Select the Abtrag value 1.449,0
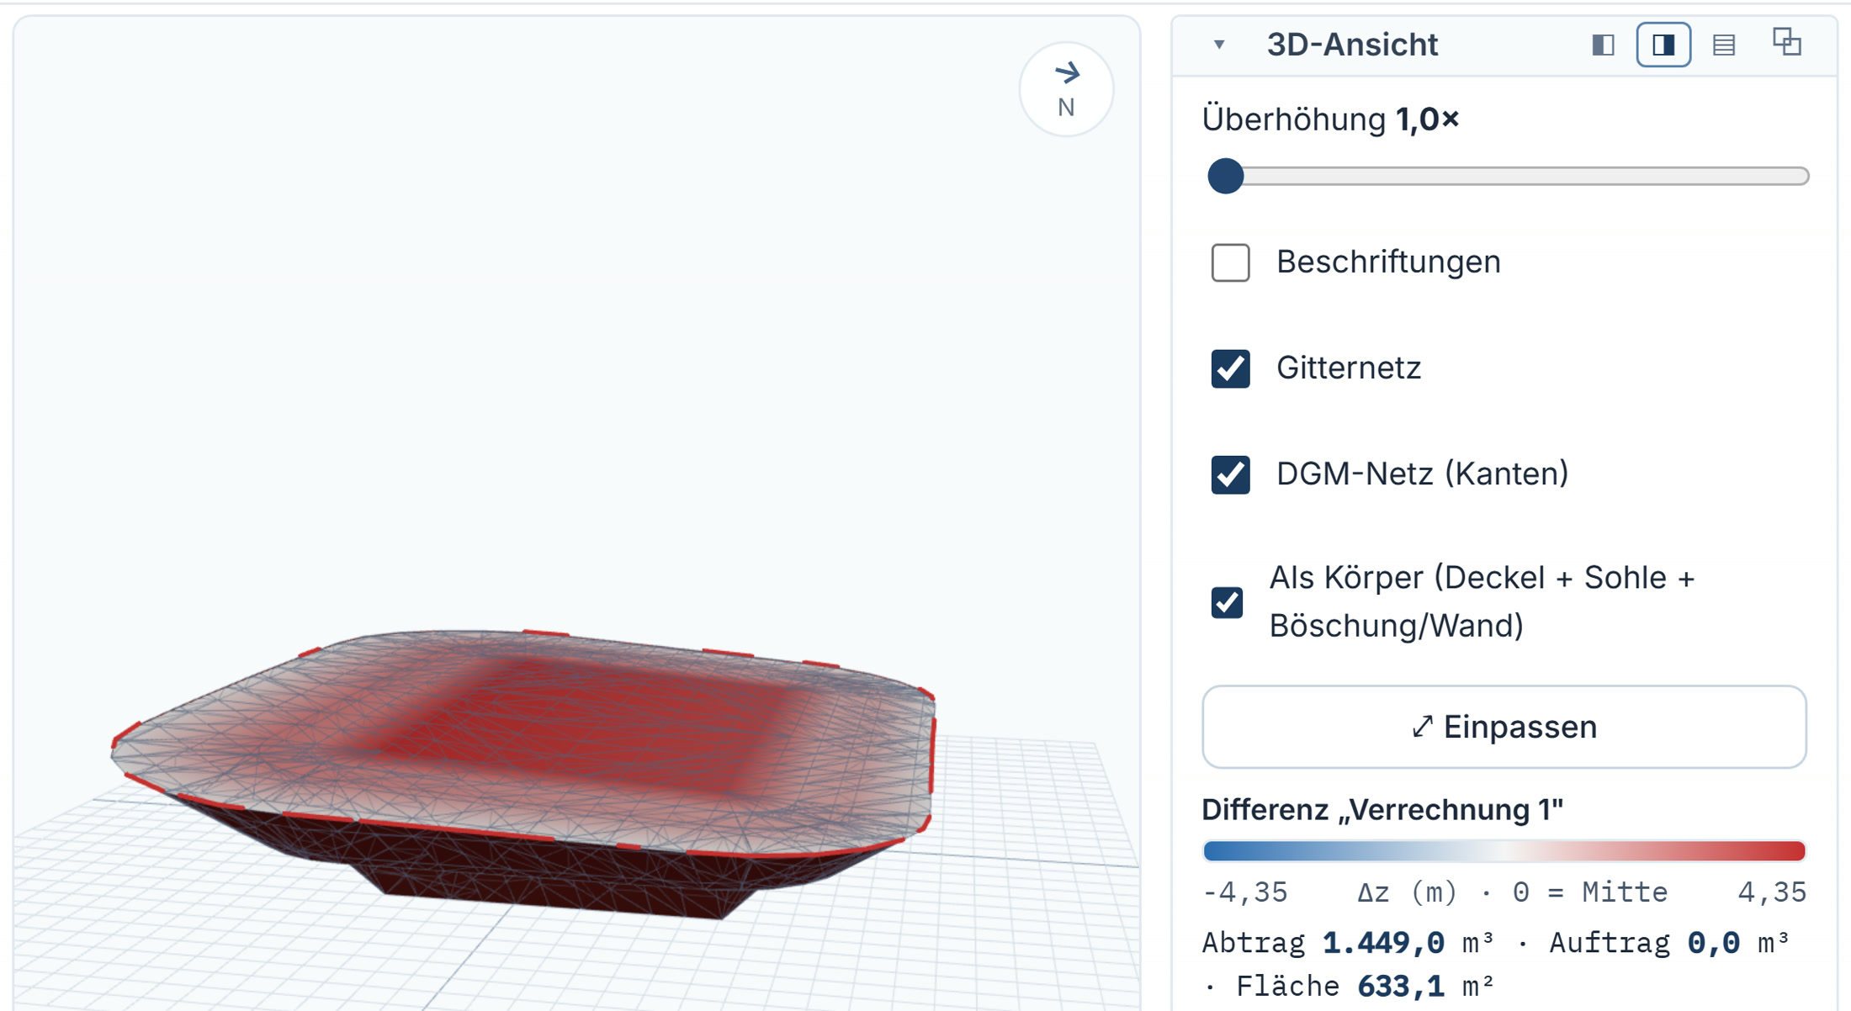 click(x=1383, y=943)
